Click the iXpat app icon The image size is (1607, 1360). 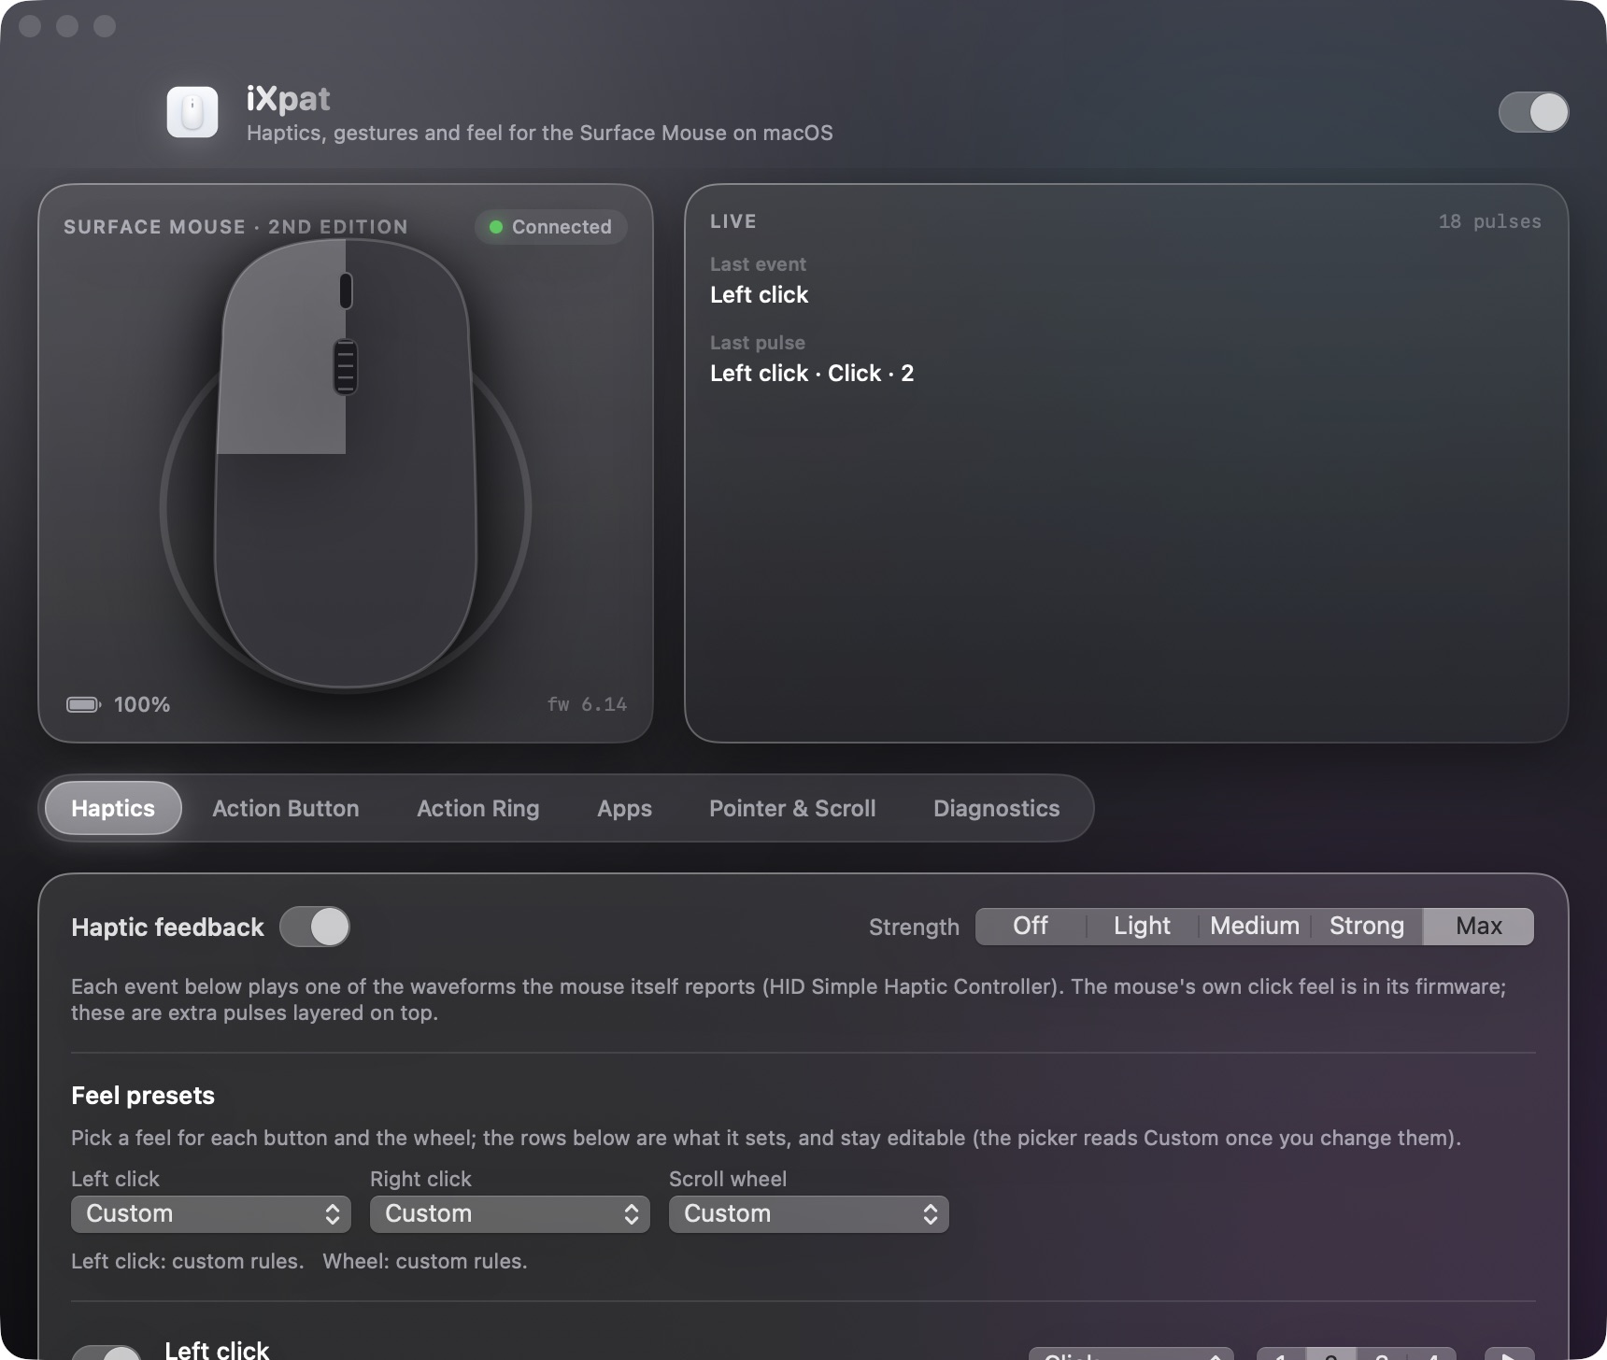tap(192, 112)
